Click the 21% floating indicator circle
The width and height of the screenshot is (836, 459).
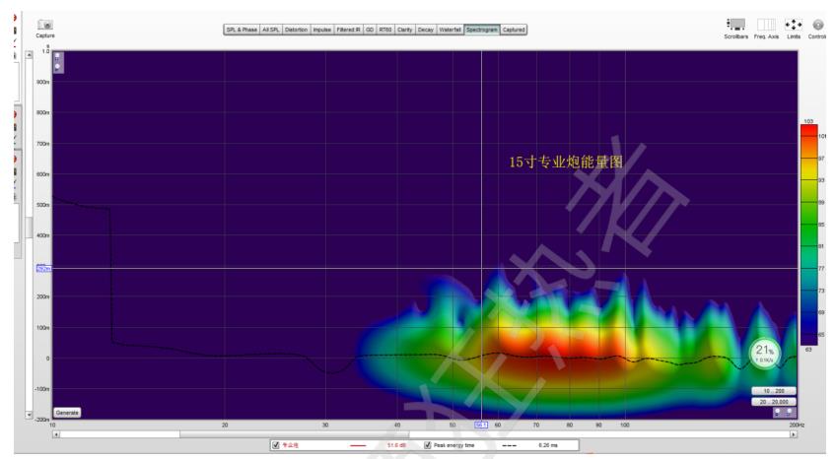click(765, 353)
